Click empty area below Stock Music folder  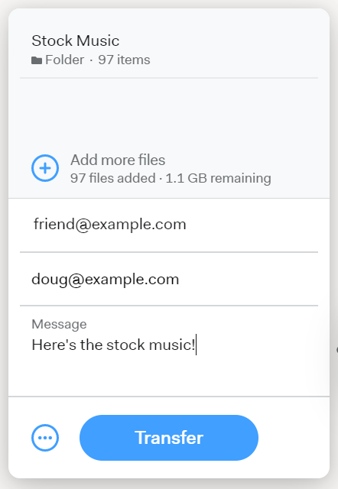[169, 112]
